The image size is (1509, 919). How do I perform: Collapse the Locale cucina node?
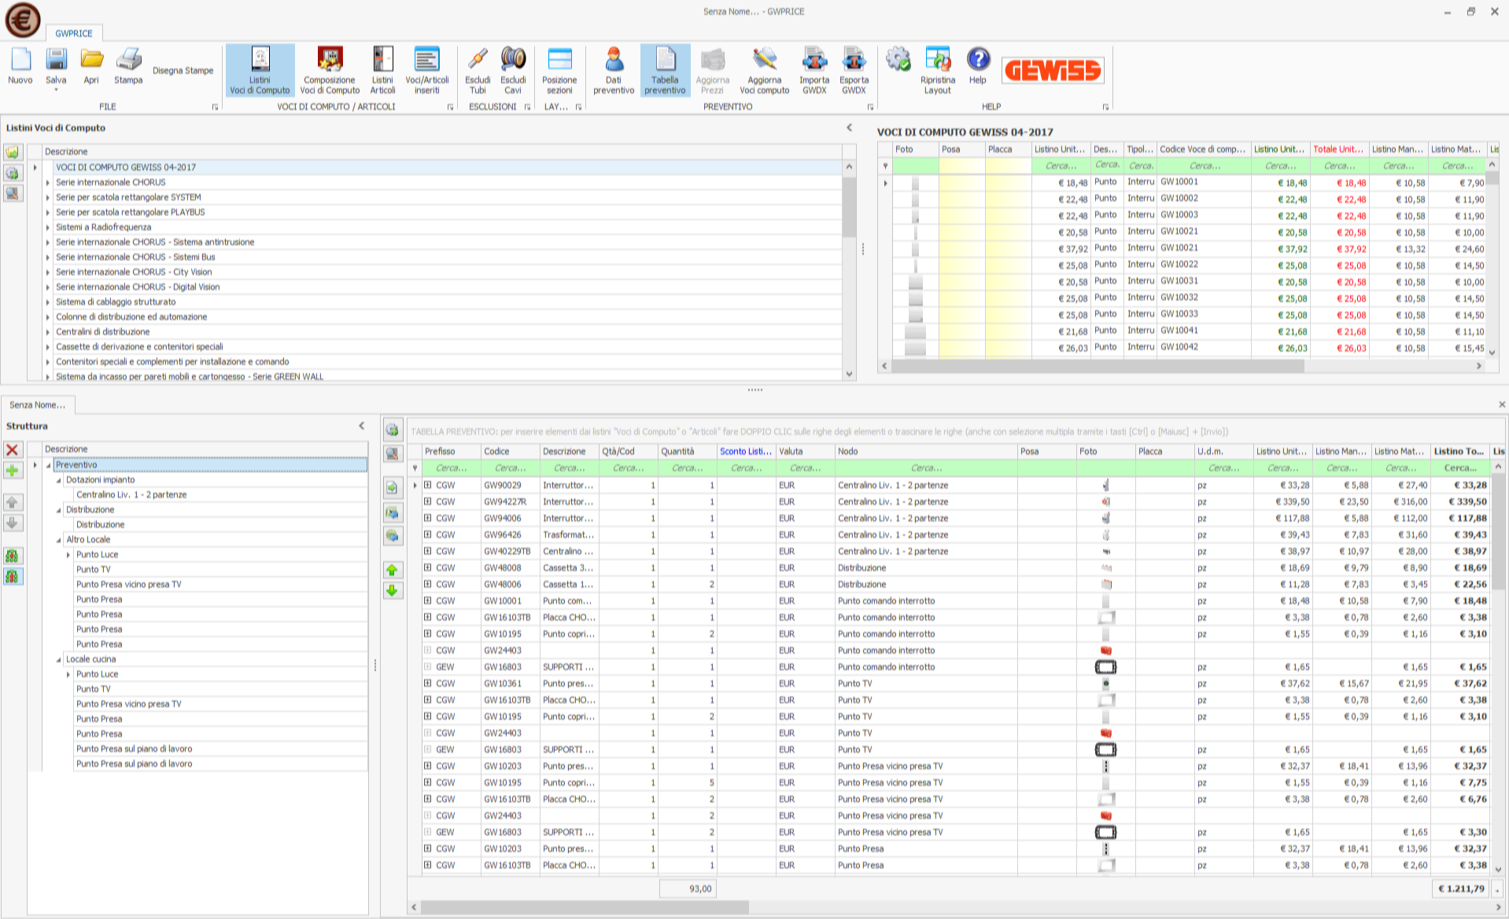click(59, 659)
